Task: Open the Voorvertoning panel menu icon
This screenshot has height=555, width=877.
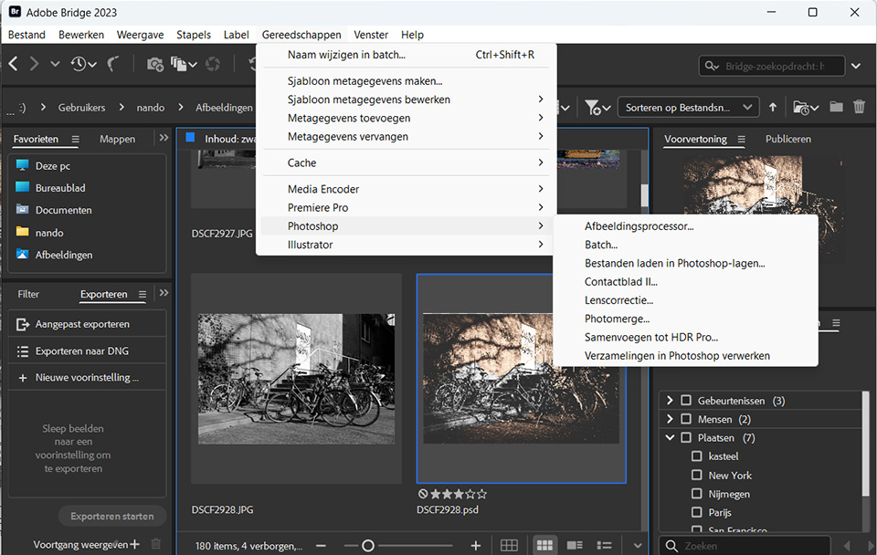Action: tap(741, 139)
